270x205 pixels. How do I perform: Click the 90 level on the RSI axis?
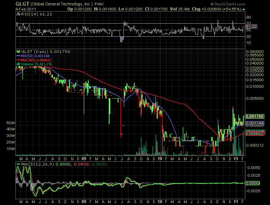(248, 17)
